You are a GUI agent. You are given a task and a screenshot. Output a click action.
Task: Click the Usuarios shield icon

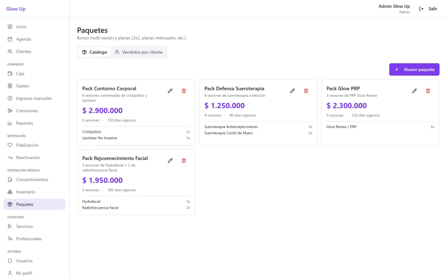[10, 261]
